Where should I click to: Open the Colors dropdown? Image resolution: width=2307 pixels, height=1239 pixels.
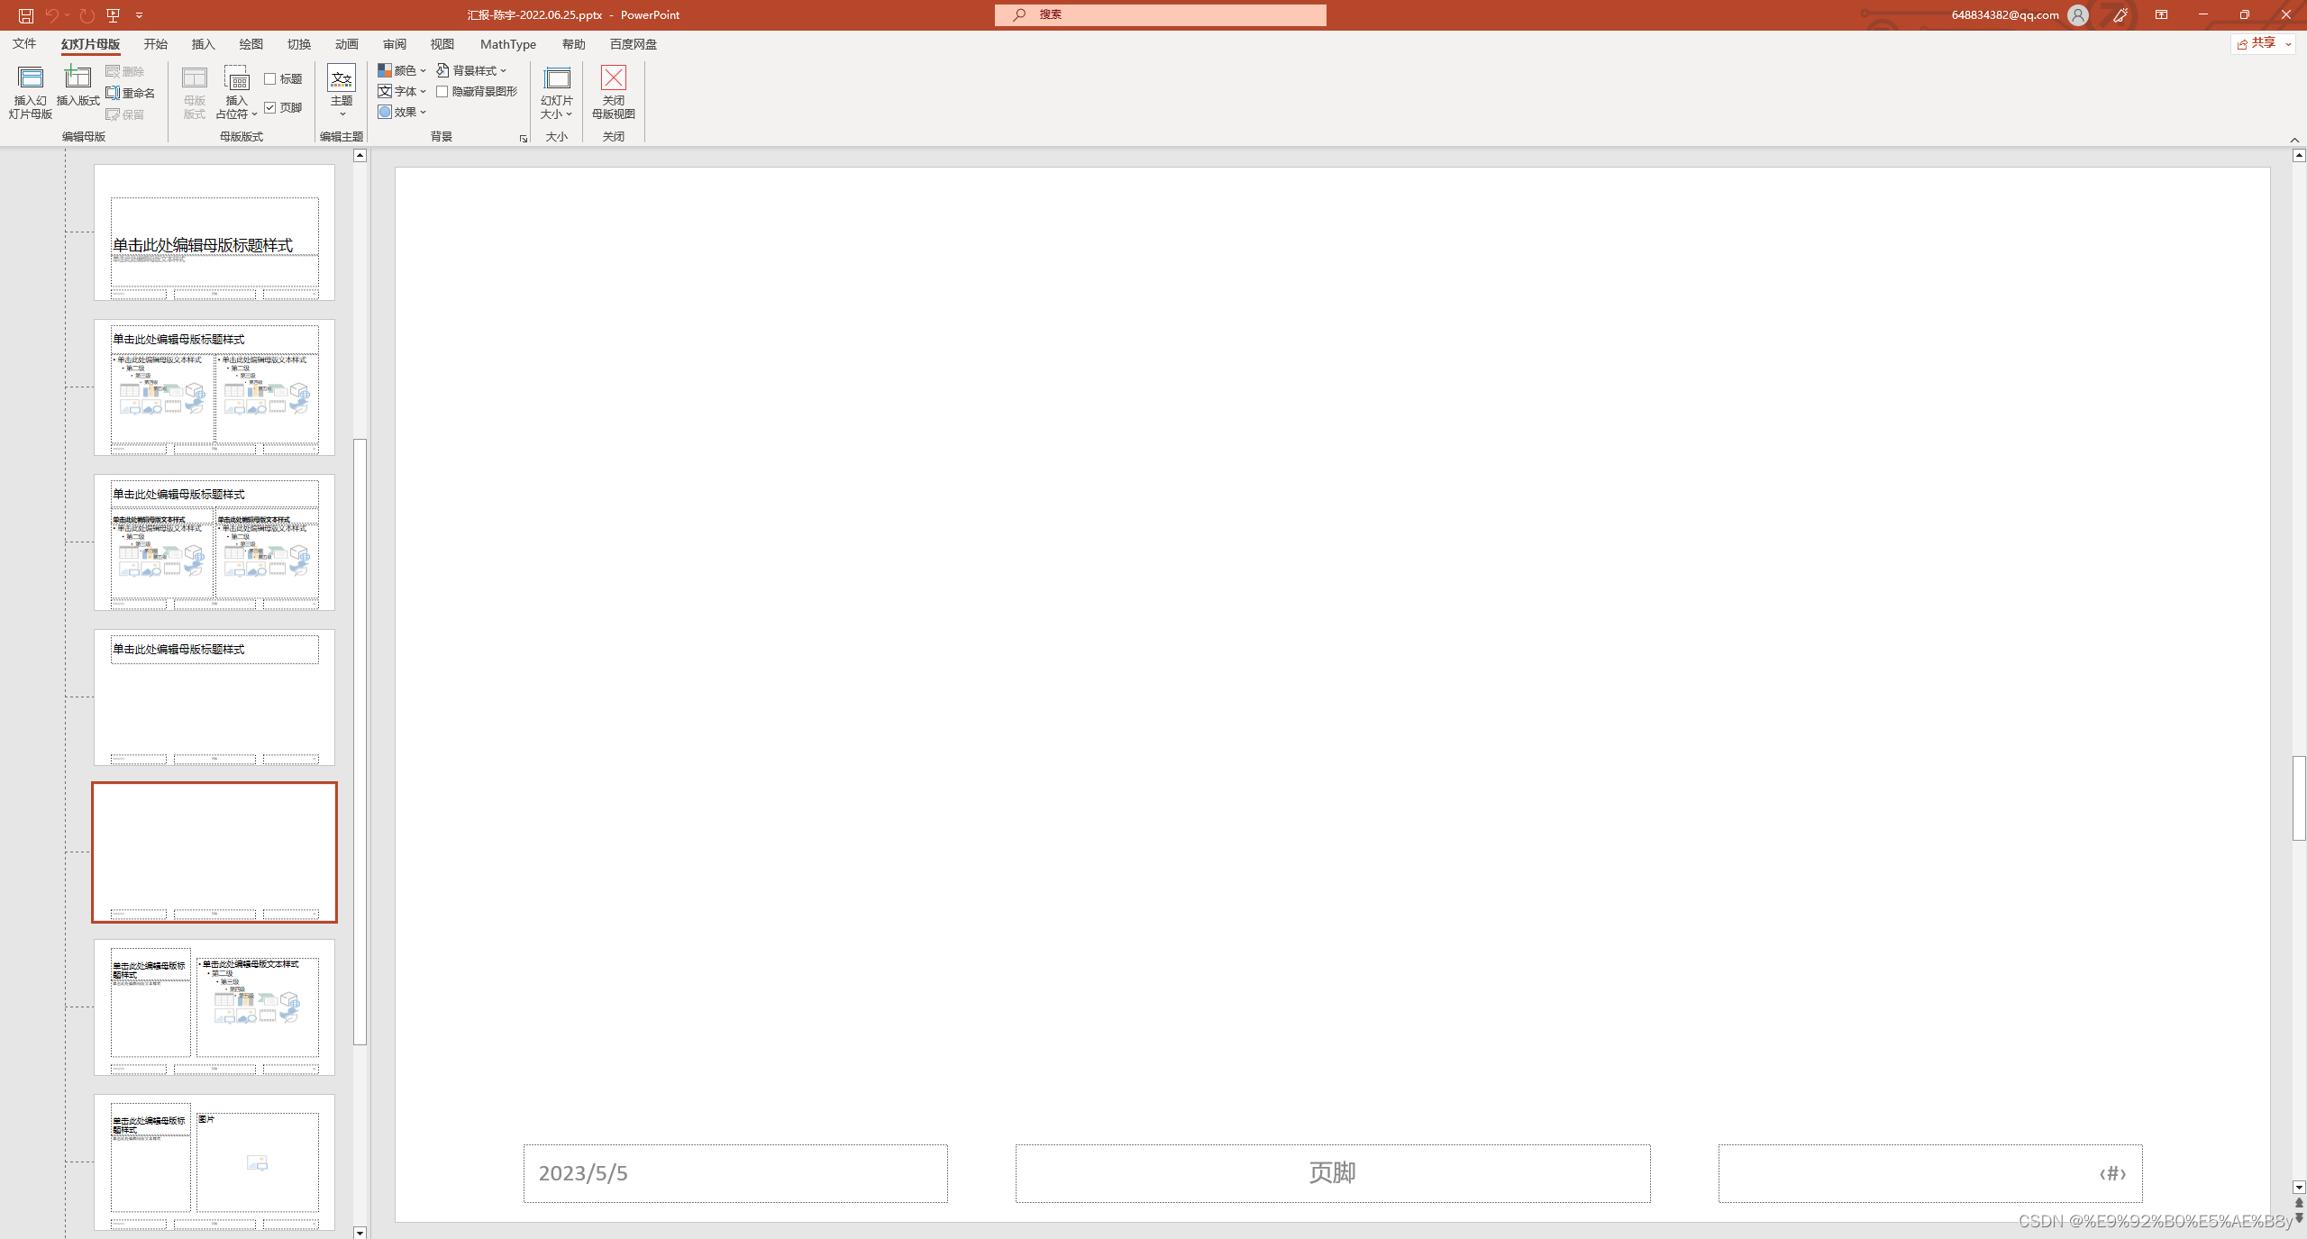402,70
